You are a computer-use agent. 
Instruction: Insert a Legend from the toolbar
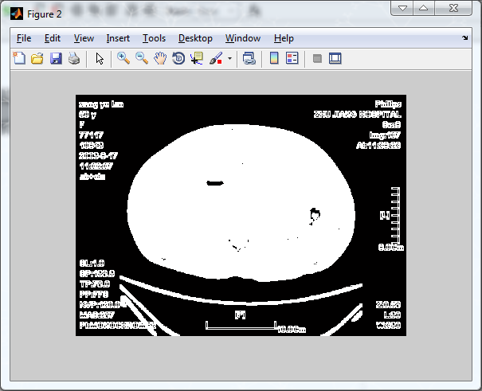(x=292, y=58)
